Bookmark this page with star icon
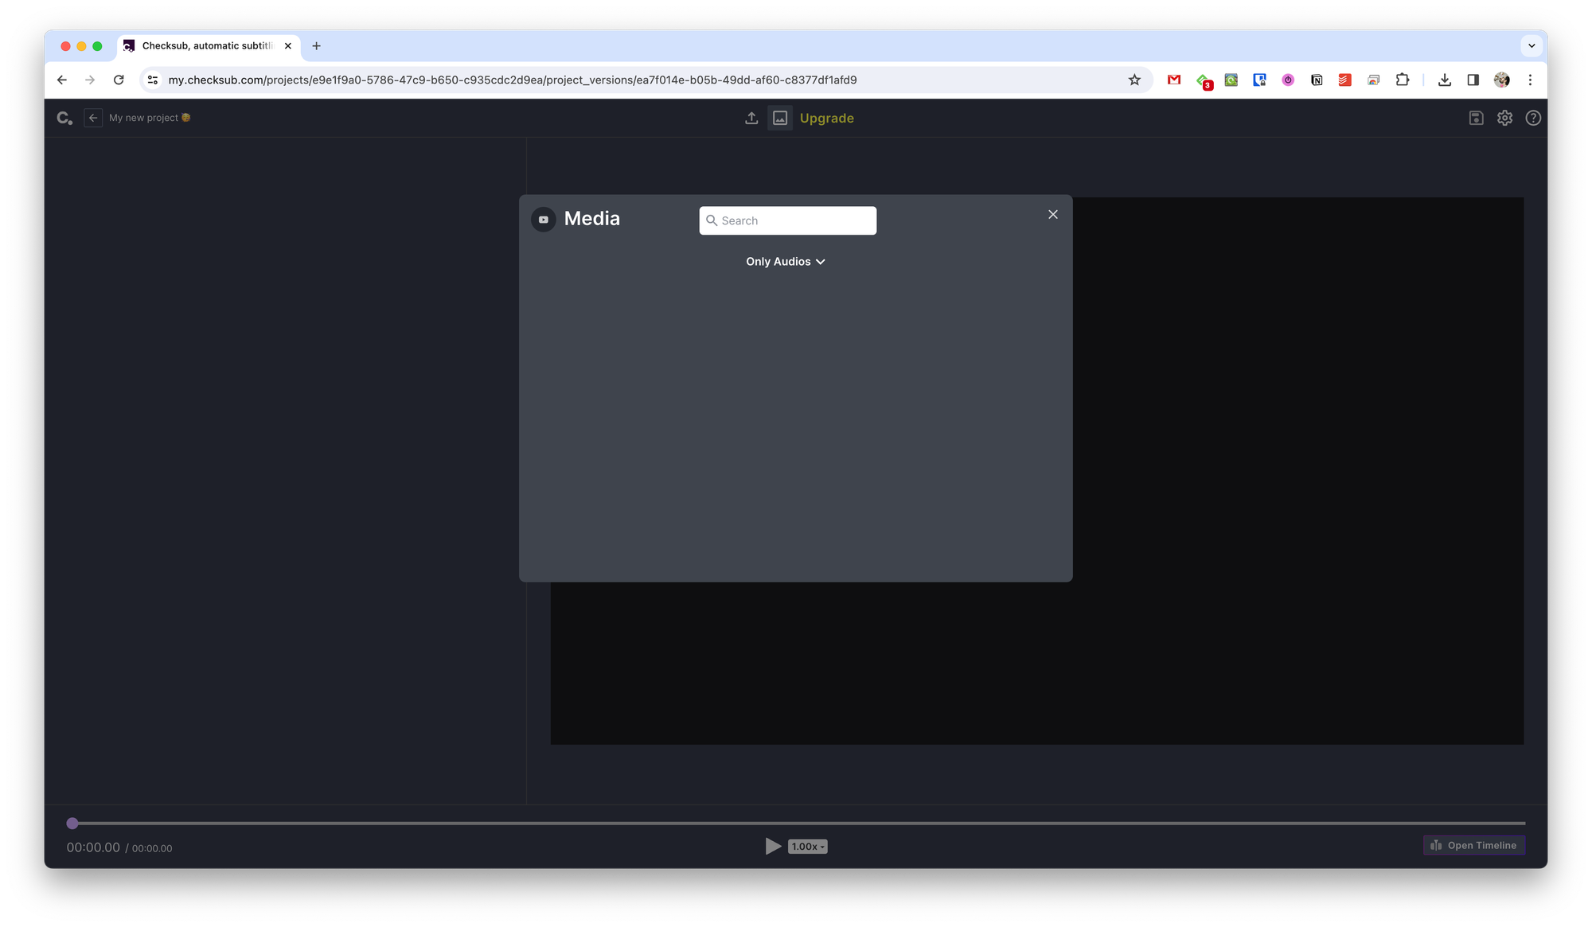 1134,80
